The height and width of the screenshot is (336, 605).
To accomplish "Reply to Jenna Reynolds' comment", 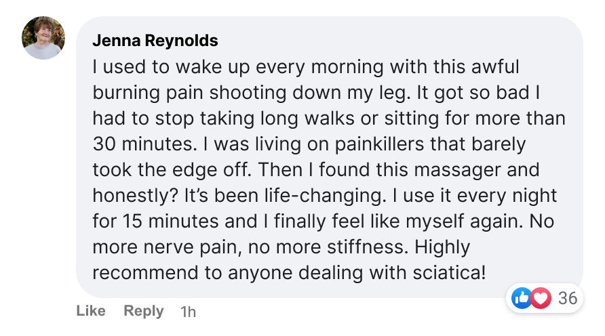I will point(143,311).
